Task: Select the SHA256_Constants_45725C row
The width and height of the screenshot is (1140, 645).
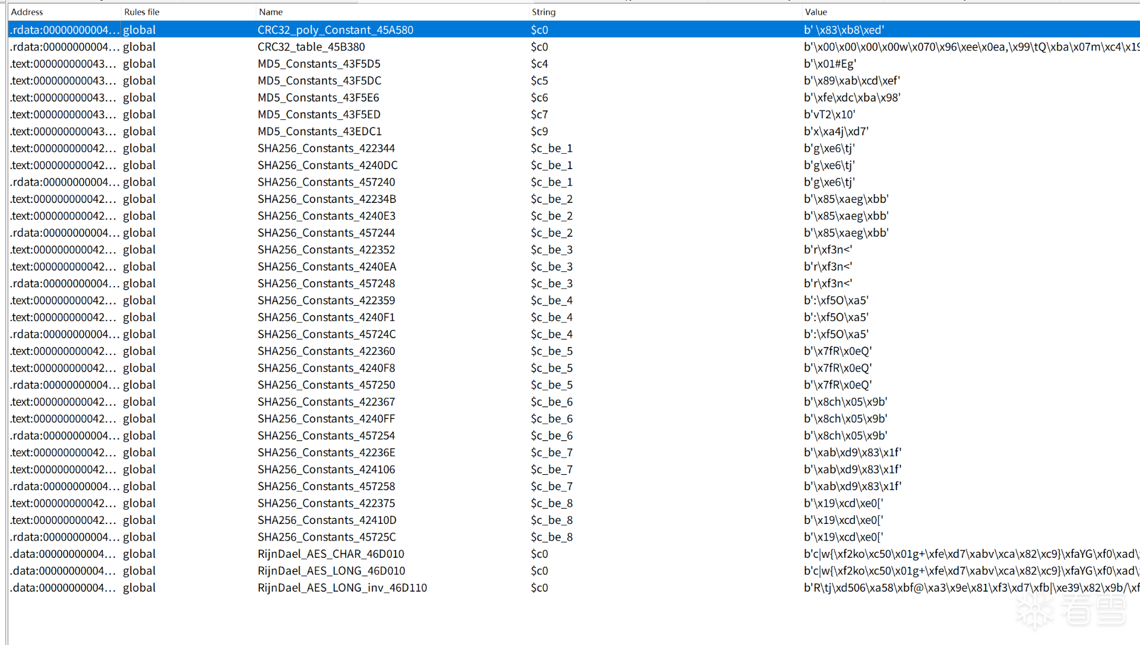Action: pos(327,537)
